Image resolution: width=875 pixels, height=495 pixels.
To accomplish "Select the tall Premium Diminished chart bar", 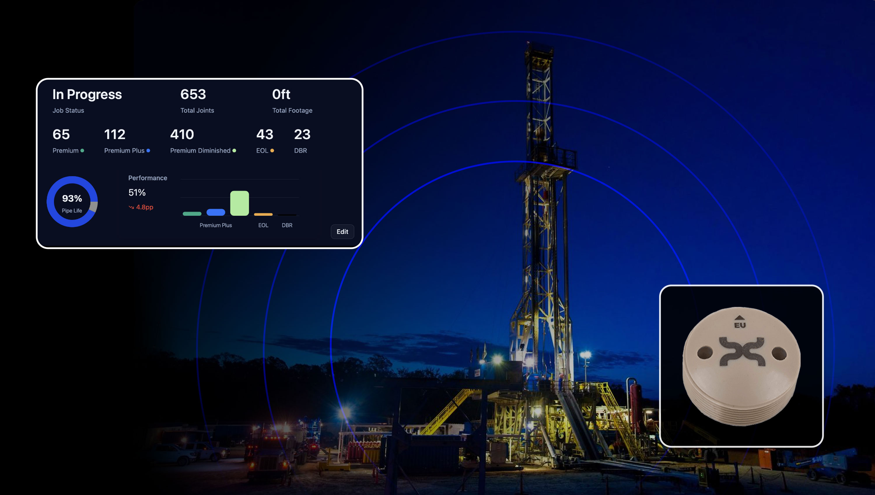I will tap(239, 203).
